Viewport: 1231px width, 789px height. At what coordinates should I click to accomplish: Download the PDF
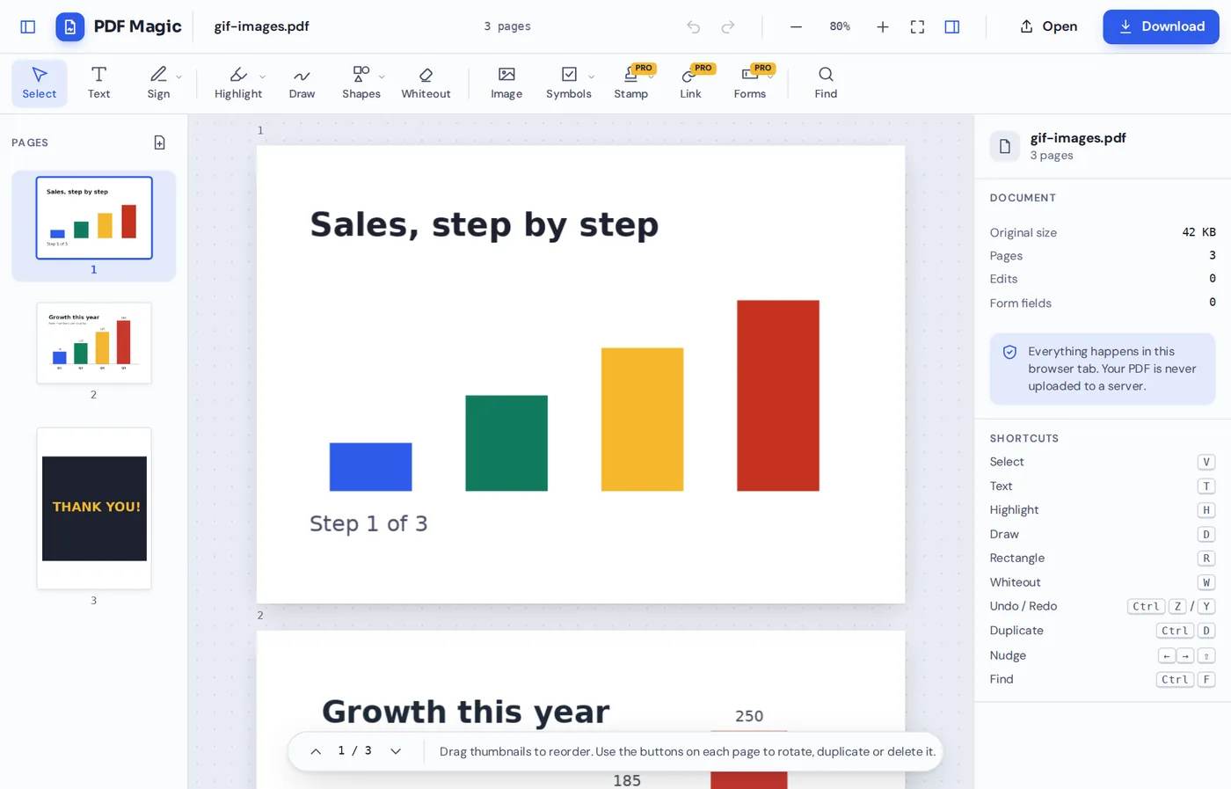click(x=1161, y=26)
